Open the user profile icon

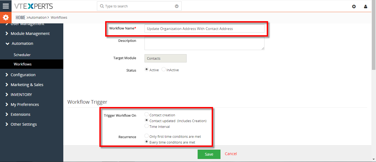tap(366, 7)
